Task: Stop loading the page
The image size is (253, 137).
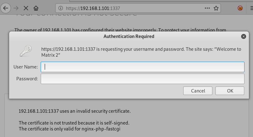Action: [x=26, y=8]
